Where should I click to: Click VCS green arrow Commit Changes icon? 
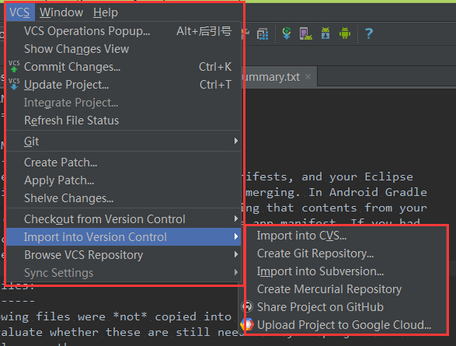point(14,66)
